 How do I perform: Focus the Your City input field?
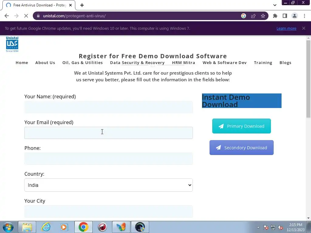[108, 211]
